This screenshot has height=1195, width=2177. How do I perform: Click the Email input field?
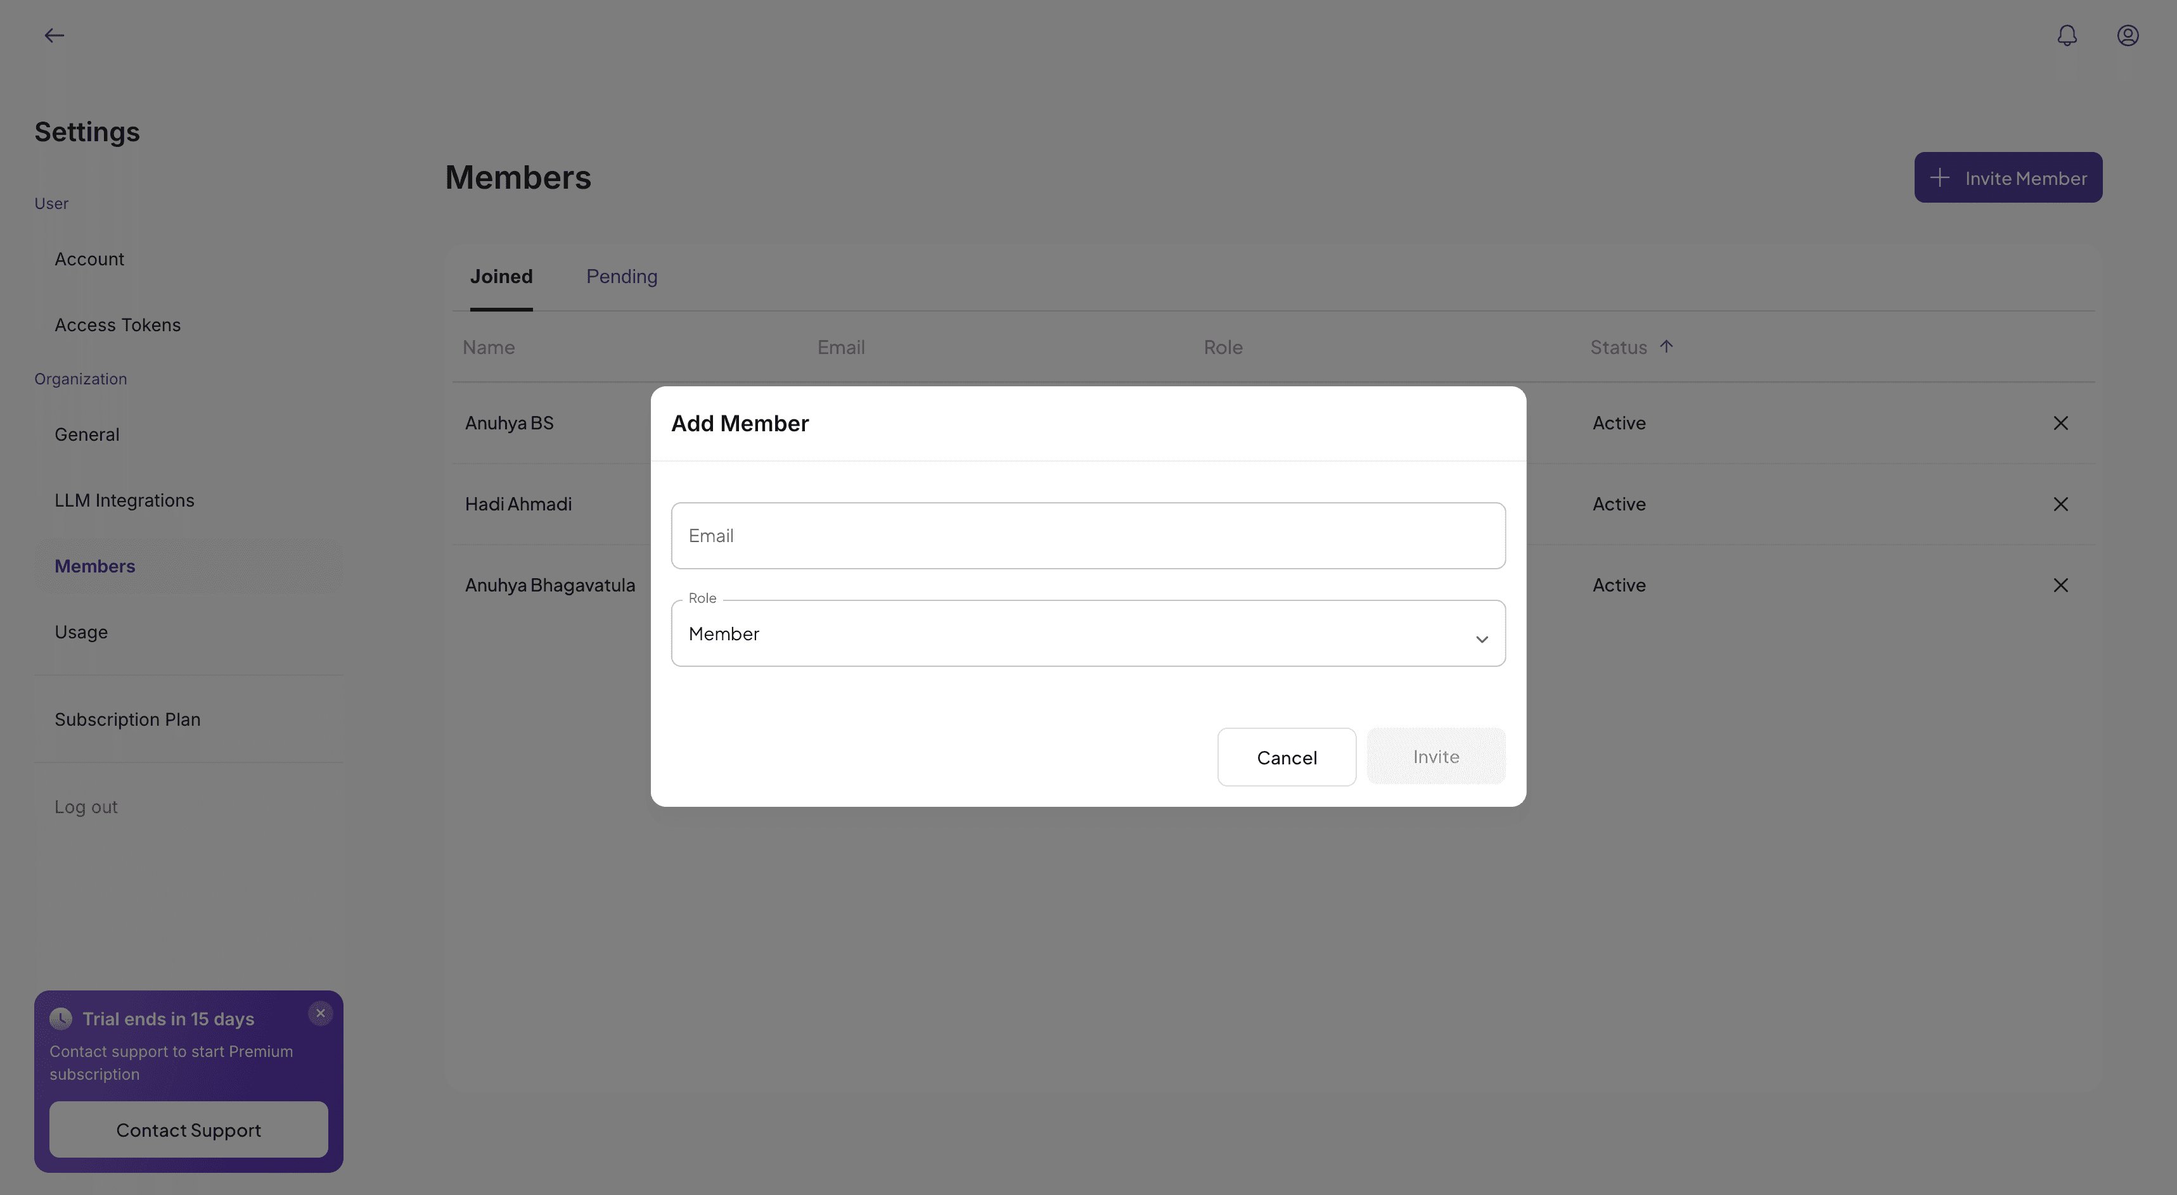(1088, 536)
